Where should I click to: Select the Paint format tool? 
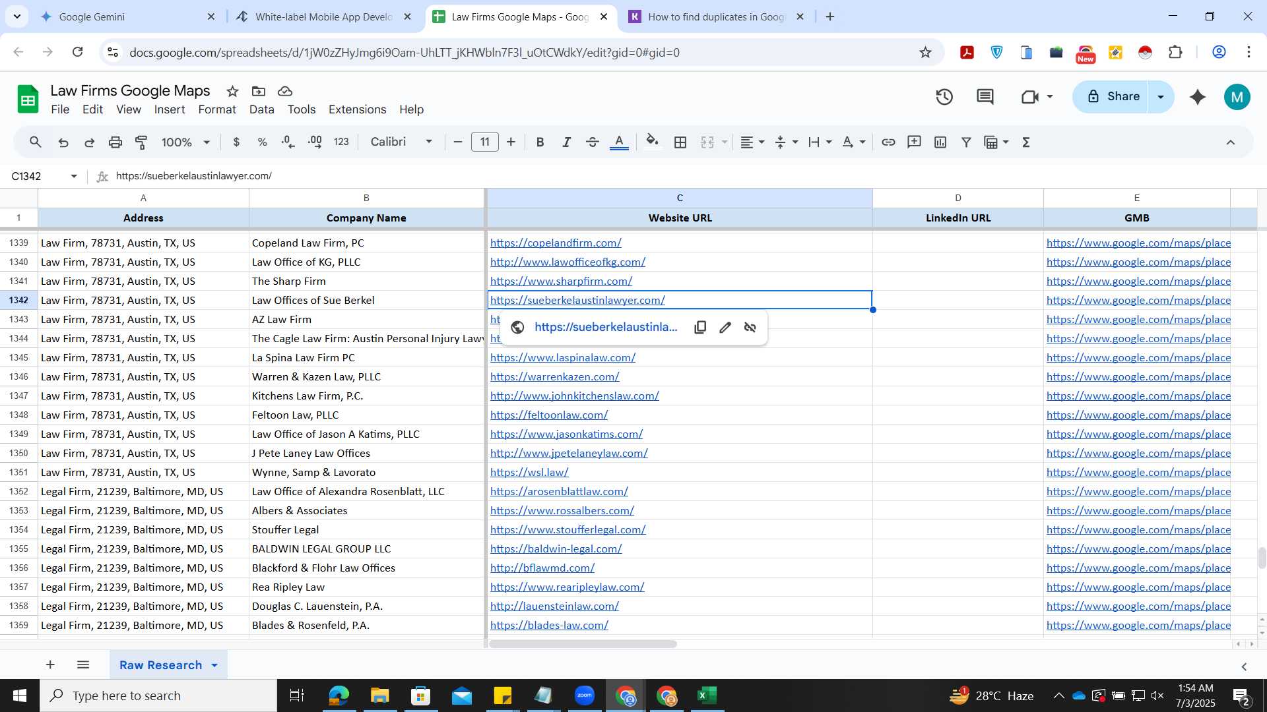pyautogui.click(x=141, y=142)
